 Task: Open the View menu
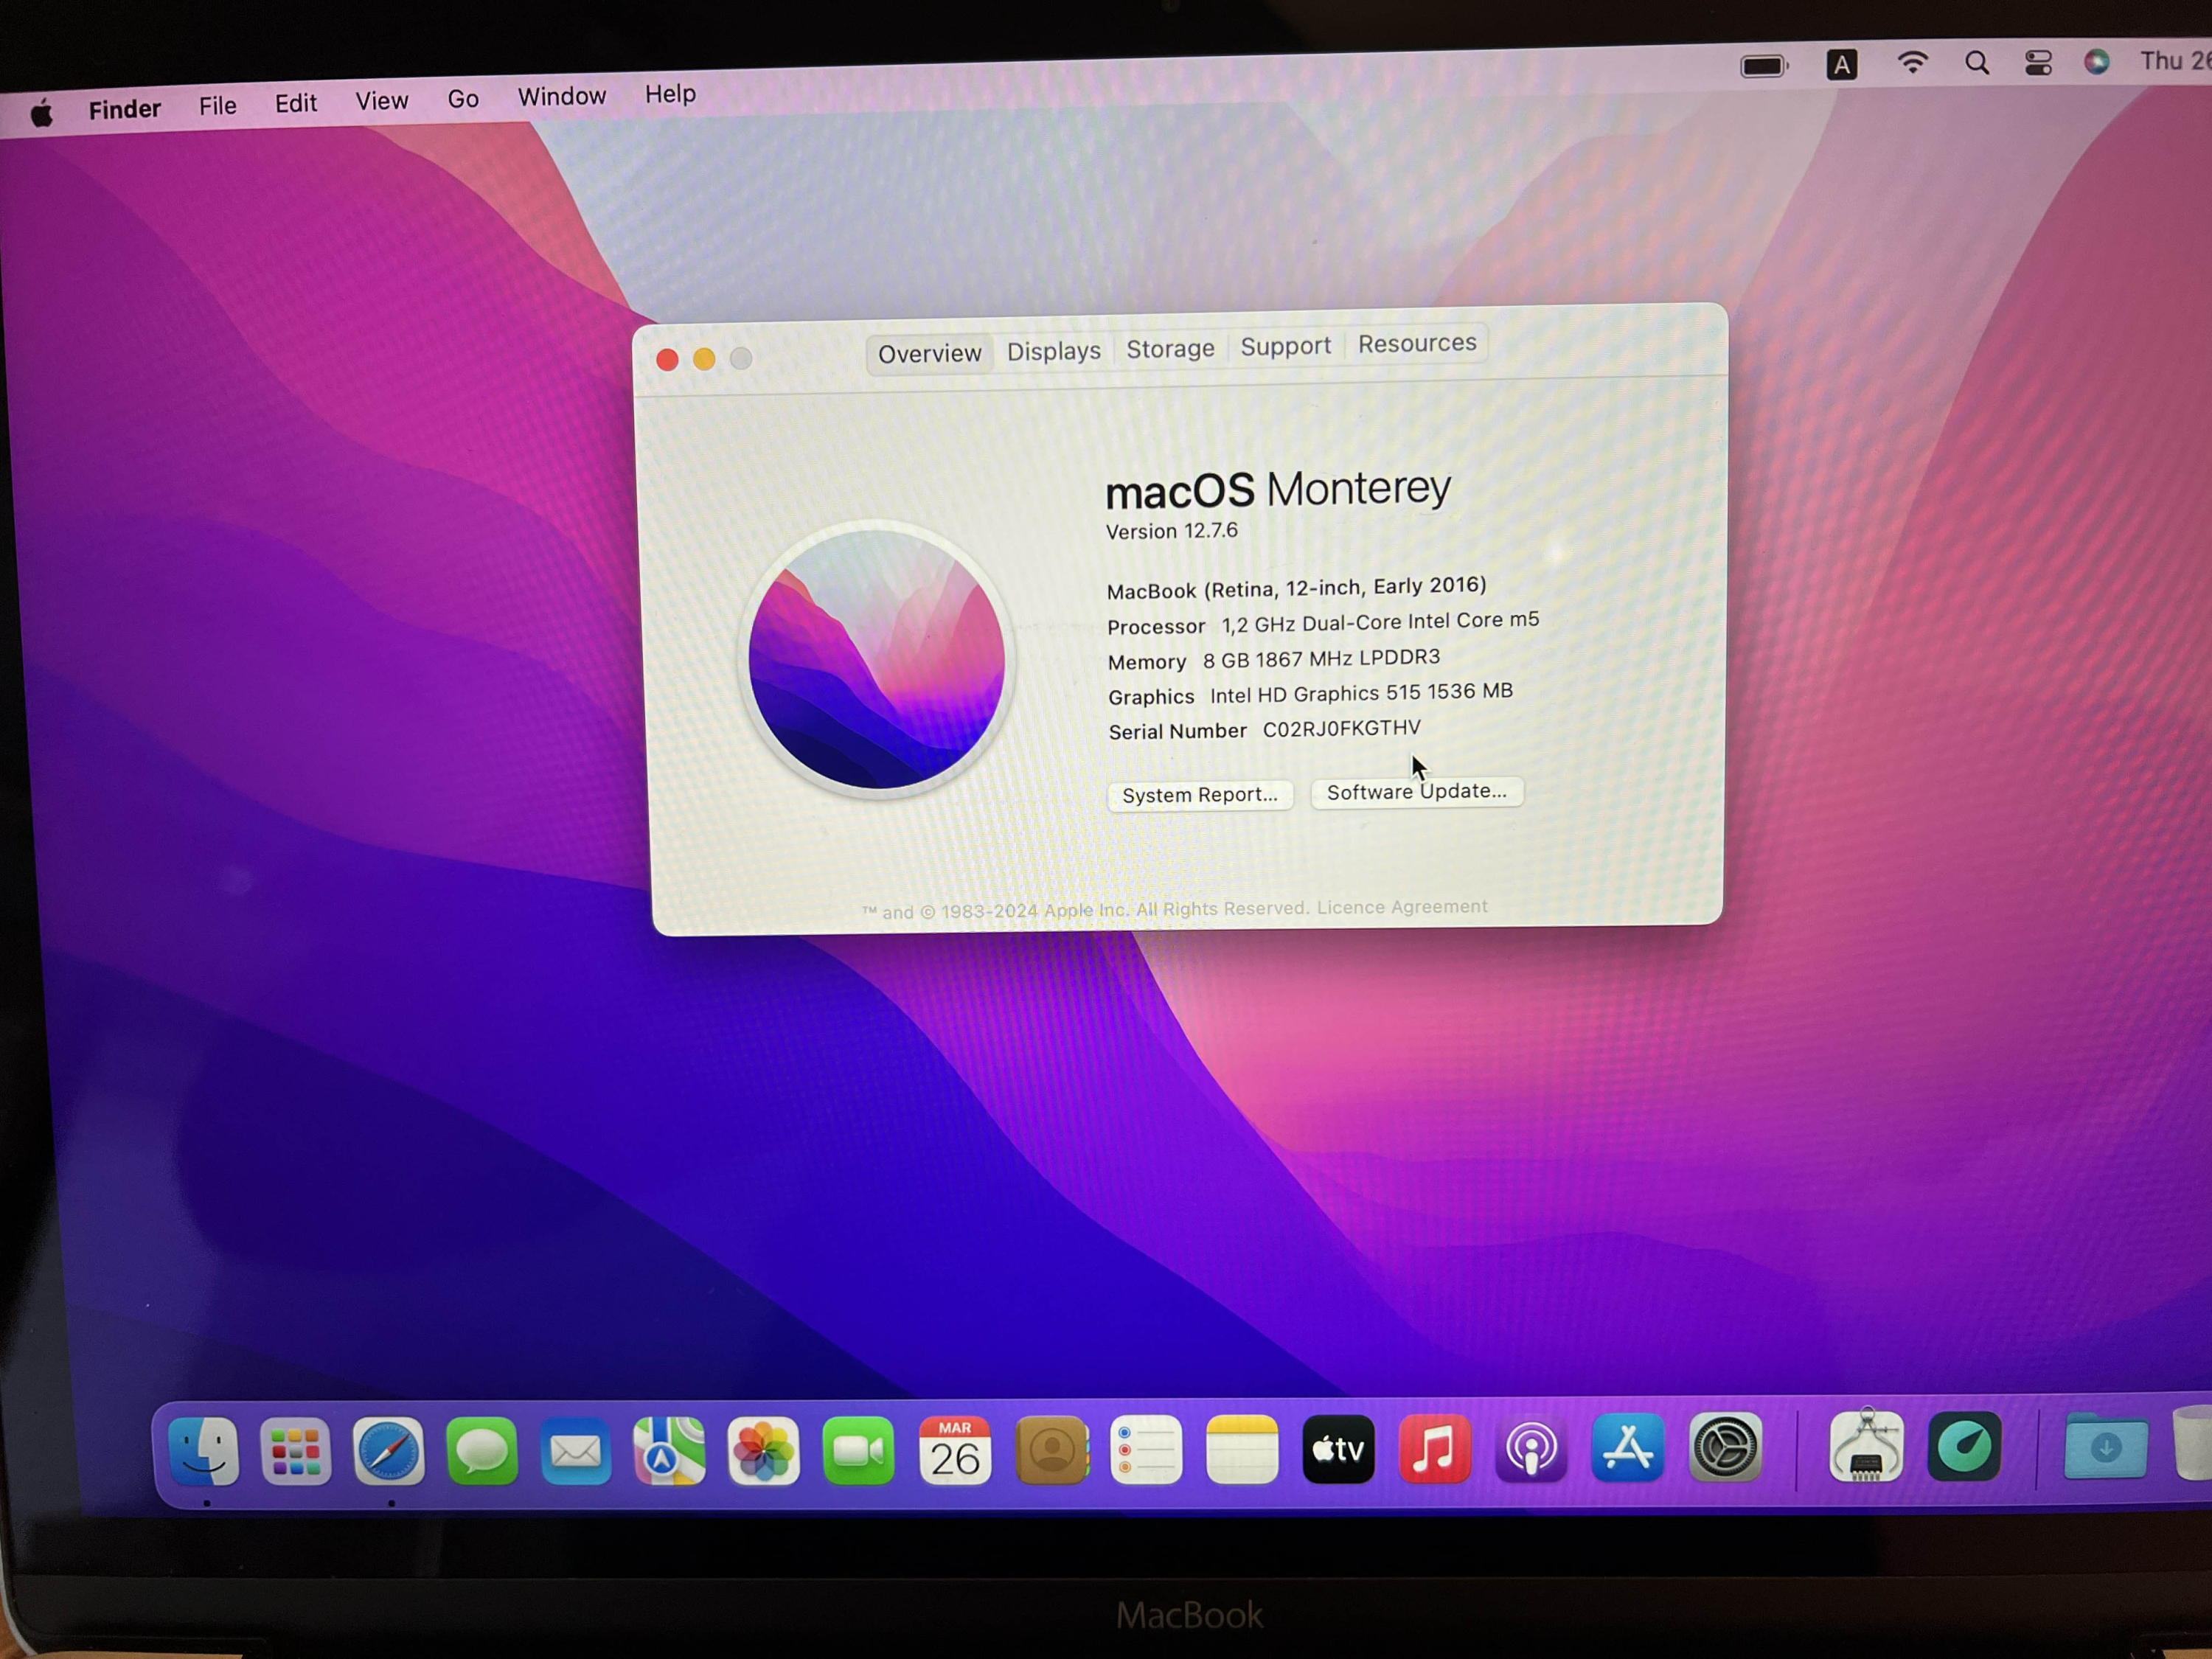click(382, 101)
